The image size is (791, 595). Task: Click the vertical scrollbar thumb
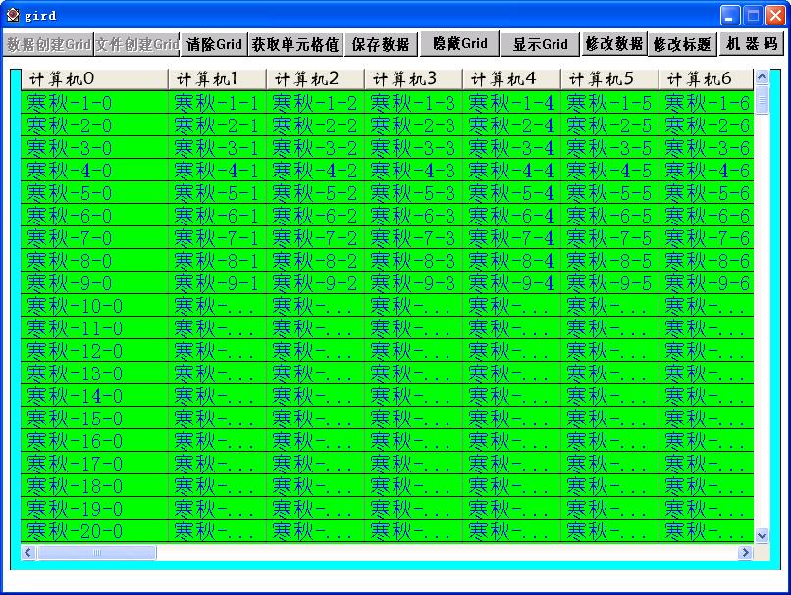762,100
